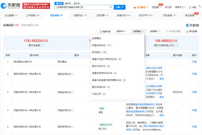Clear the search box with X icon

[x=111, y=7]
